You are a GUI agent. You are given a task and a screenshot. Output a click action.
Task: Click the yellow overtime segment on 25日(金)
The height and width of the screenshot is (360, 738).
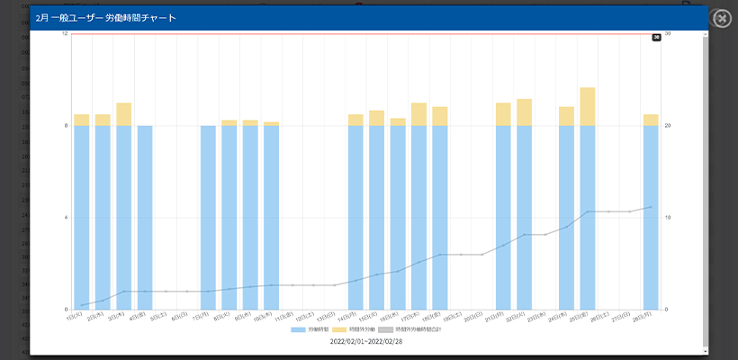pyautogui.click(x=588, y=106)
